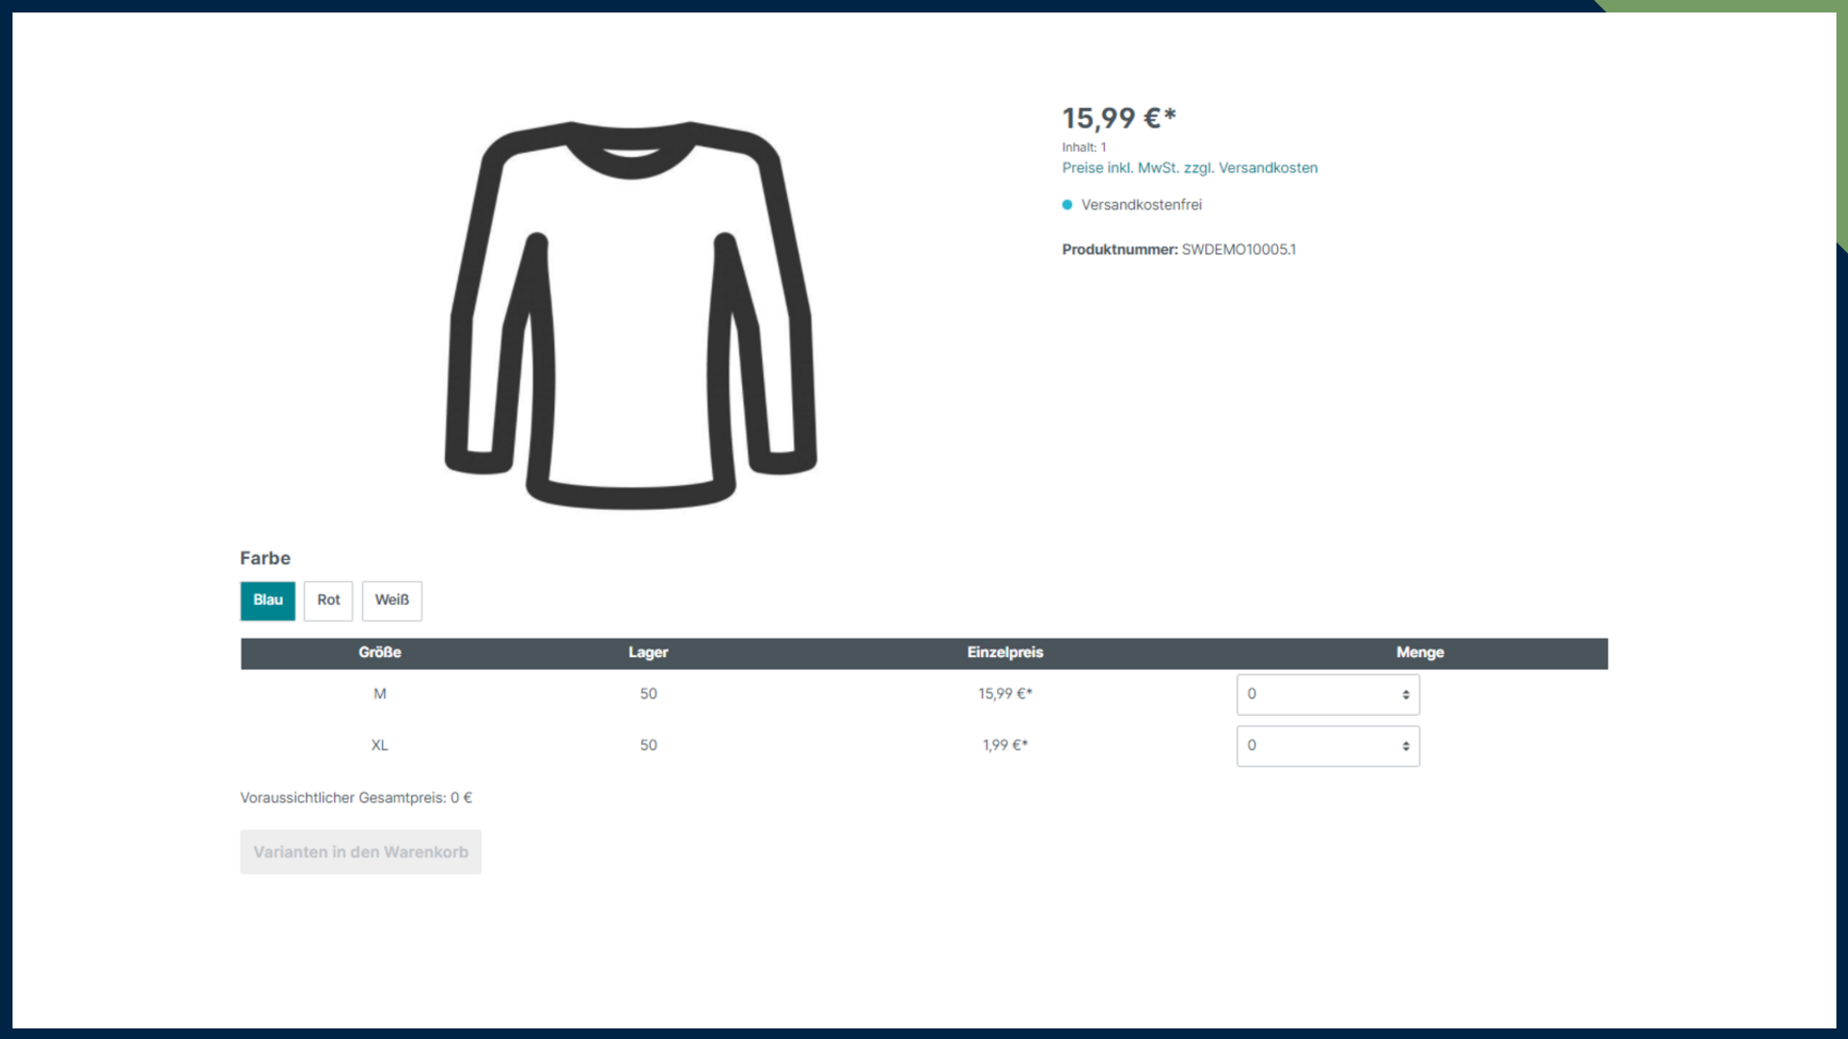Click the main price 15,99 € heading
Image resolution: width=1848 pixels, height=1039 pixels.
(1118, 118)
